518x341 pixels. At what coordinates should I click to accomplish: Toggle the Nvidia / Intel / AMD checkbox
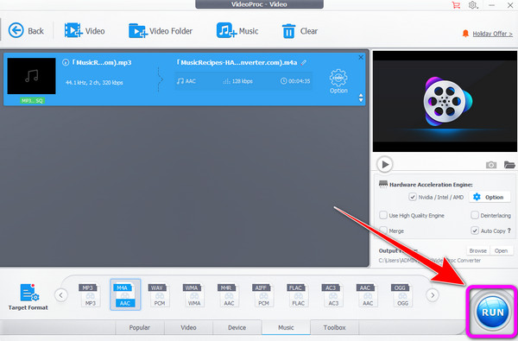(413, 197)
